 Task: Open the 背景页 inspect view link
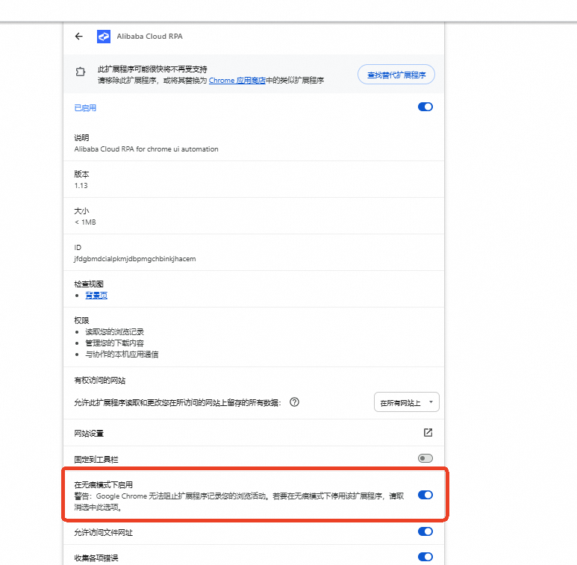pyautogui.click(x=96, y=296)
